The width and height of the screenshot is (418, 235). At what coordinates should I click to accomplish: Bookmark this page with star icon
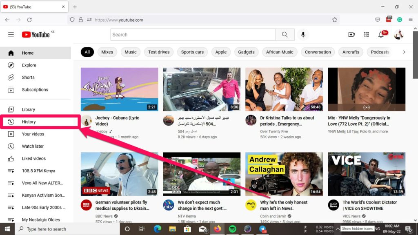335,20
